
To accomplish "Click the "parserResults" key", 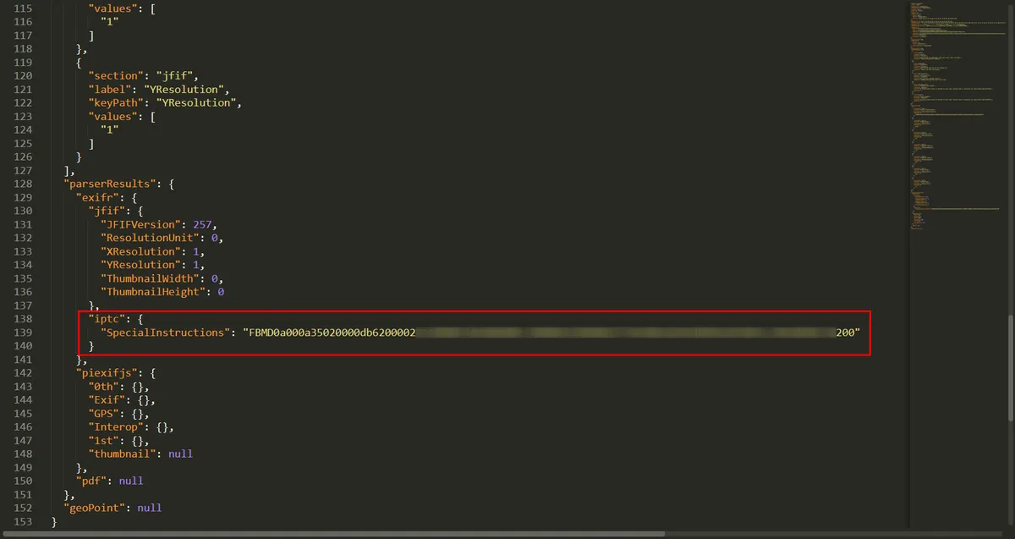I will click(108, 184).
